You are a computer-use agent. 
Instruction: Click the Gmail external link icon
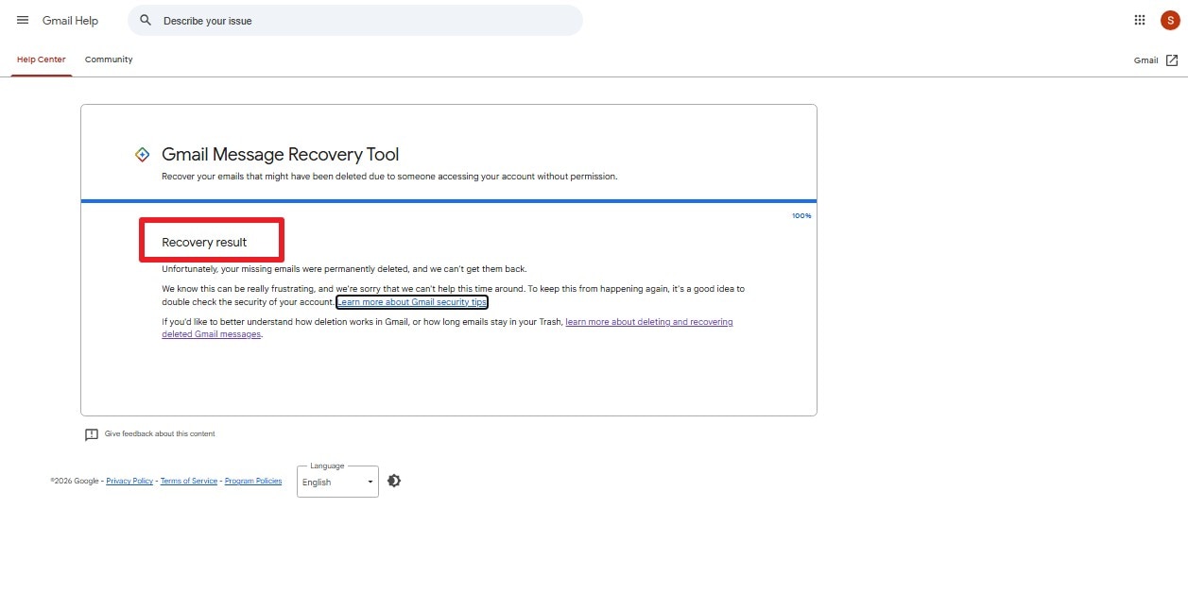pyautogui.click(x=1172, y=60)
